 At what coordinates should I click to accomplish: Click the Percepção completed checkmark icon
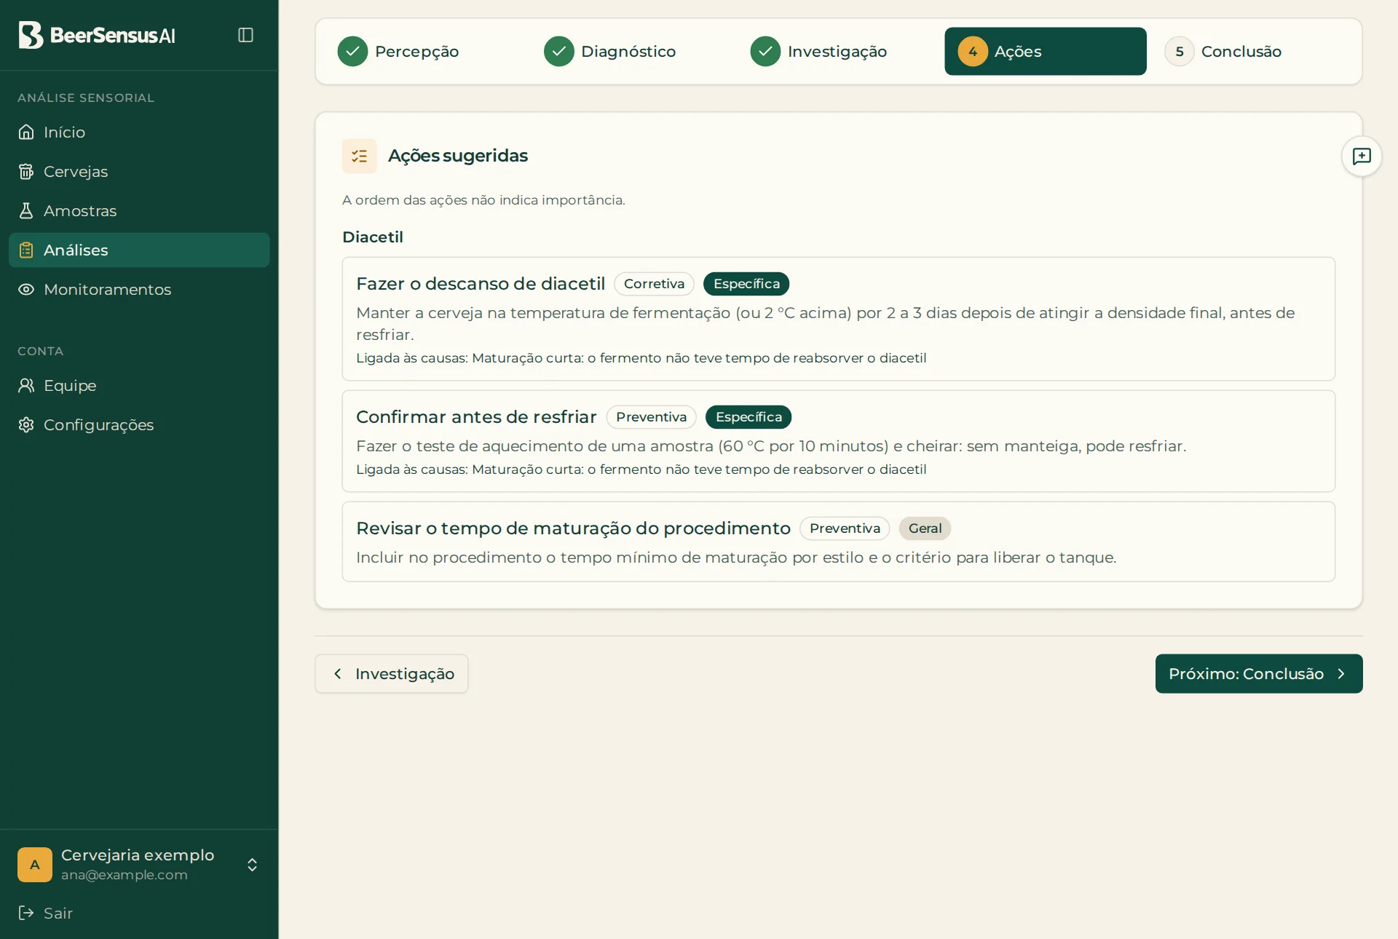(352, 51)
